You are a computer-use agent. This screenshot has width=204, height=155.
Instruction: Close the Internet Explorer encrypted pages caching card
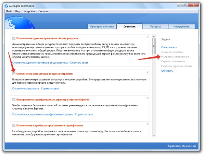tap(147, 98)
